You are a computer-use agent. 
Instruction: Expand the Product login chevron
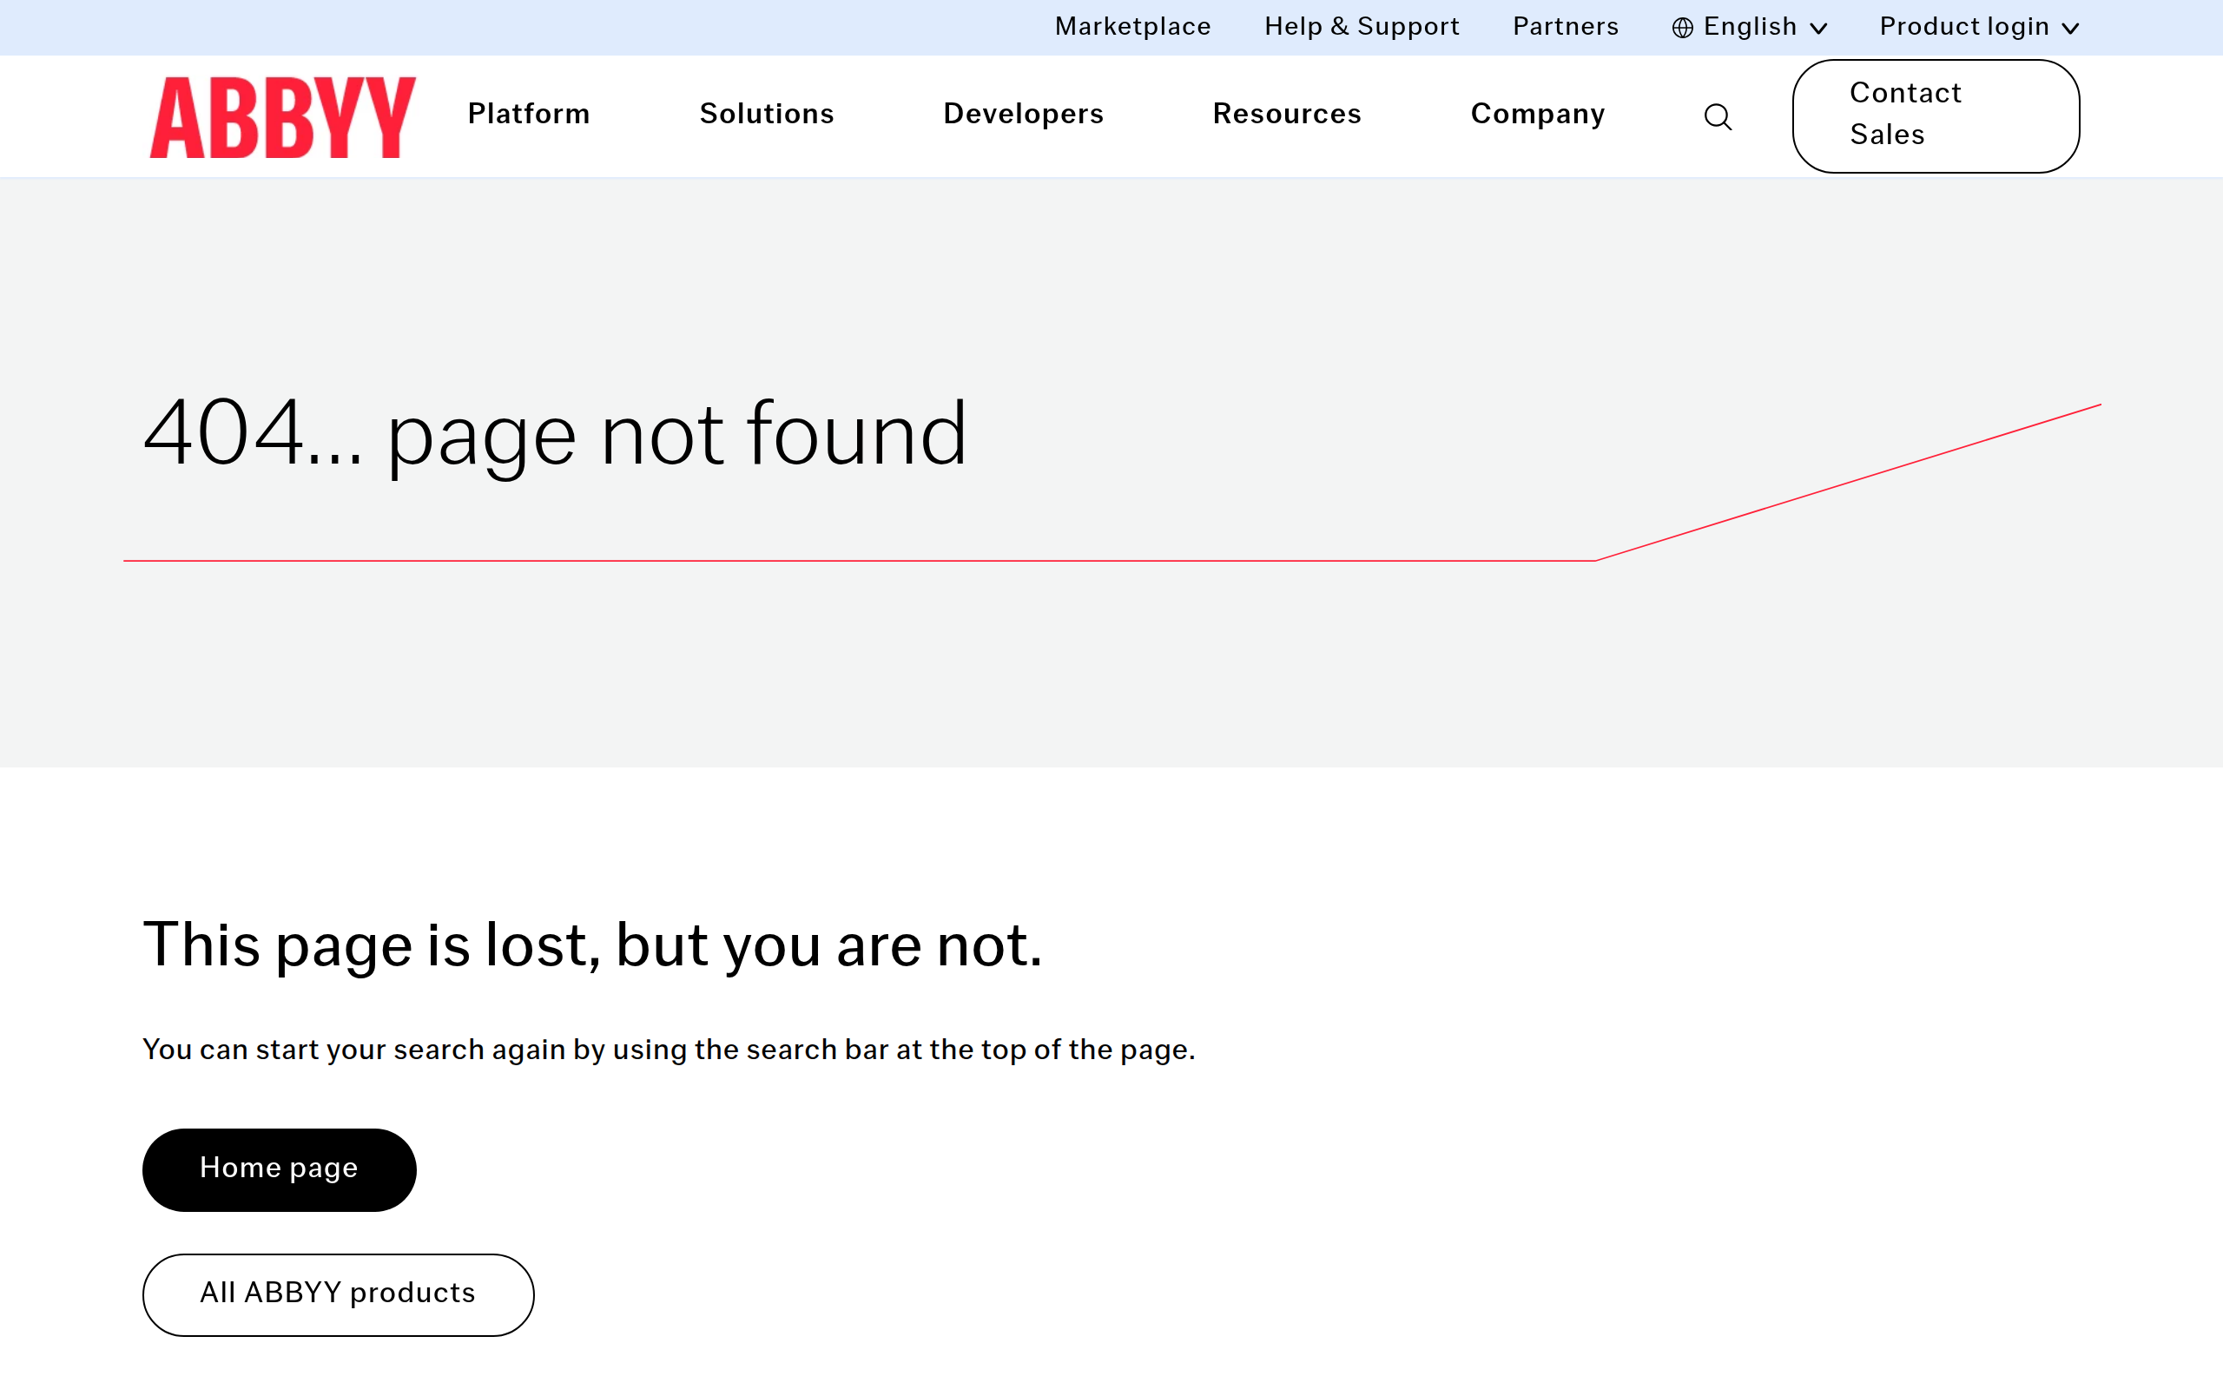point(2070,29)
